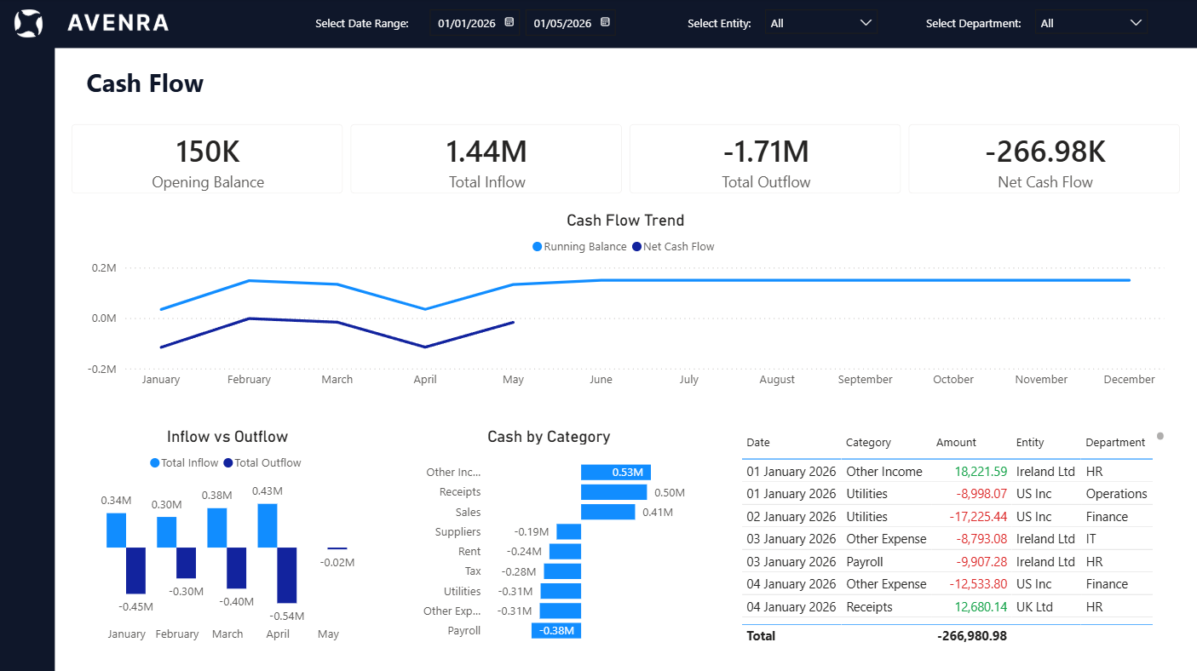Sort table by Date column header
1197x671 pixels.
[757, 443]
